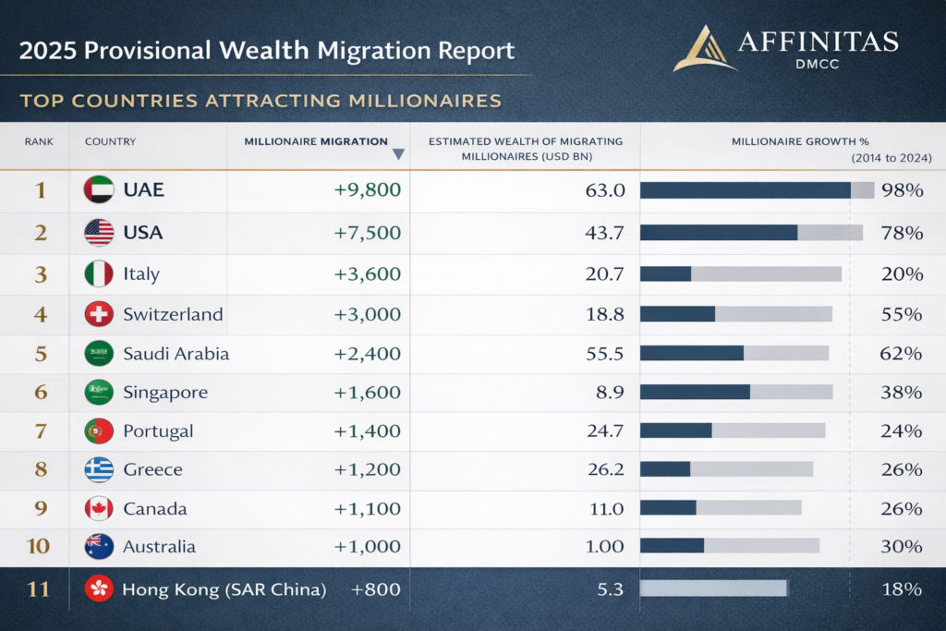Click the Millionaire Migration column header
Screen dimensions: 946x631
point(316,141)
